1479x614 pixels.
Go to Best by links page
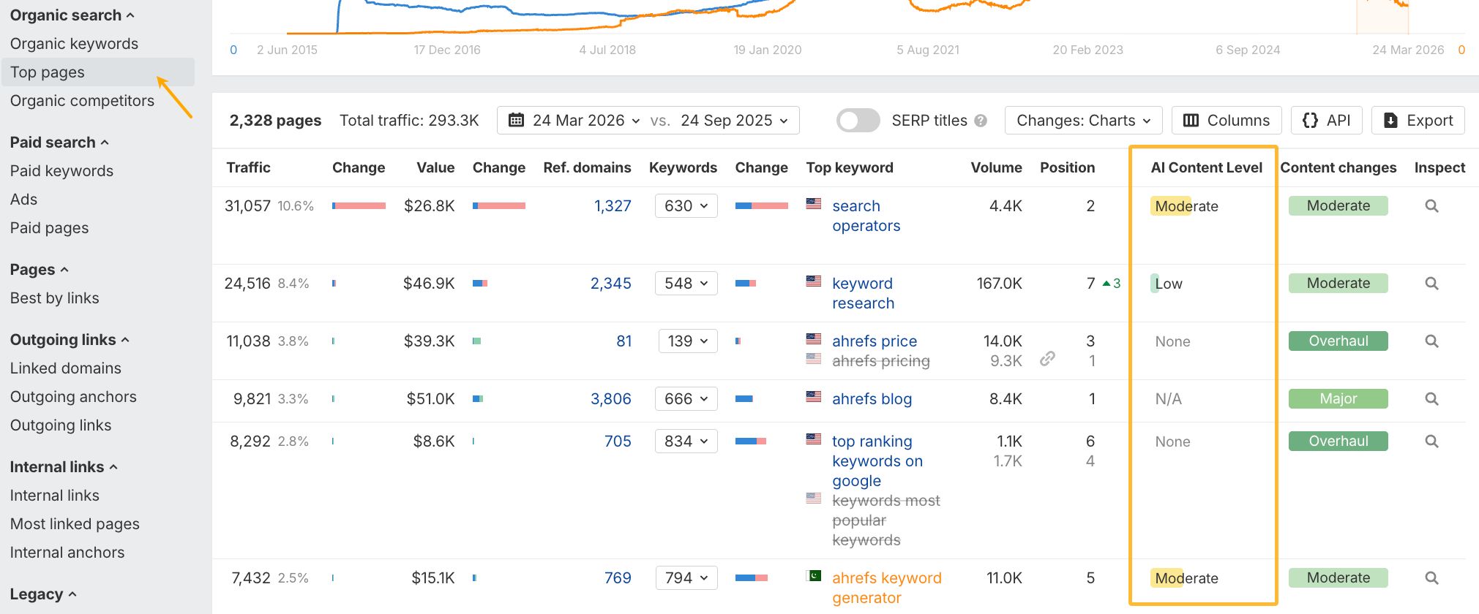(54, 298)
